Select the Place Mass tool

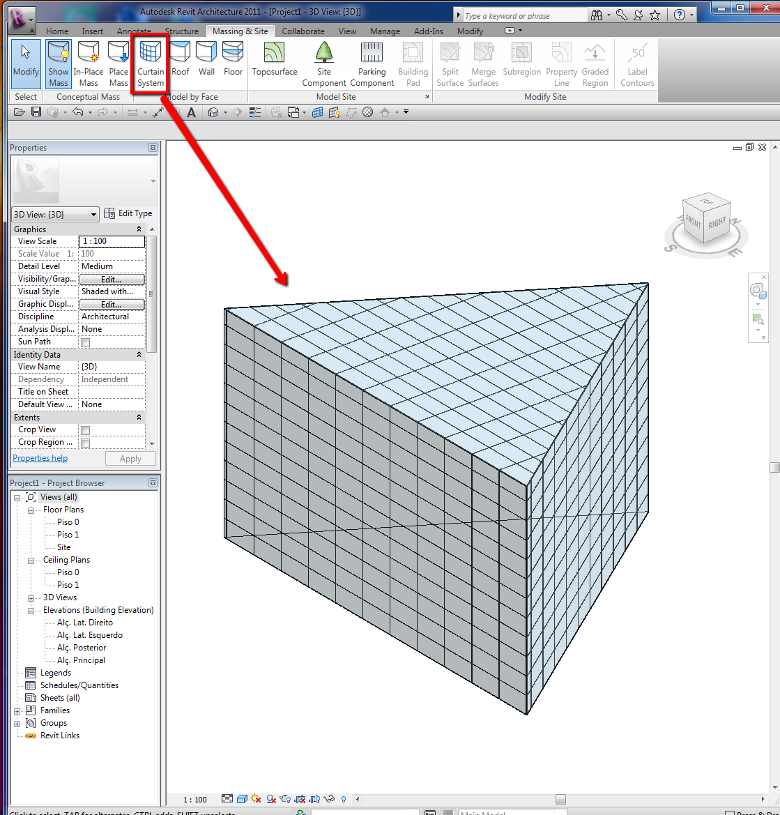tap(118, 63)
